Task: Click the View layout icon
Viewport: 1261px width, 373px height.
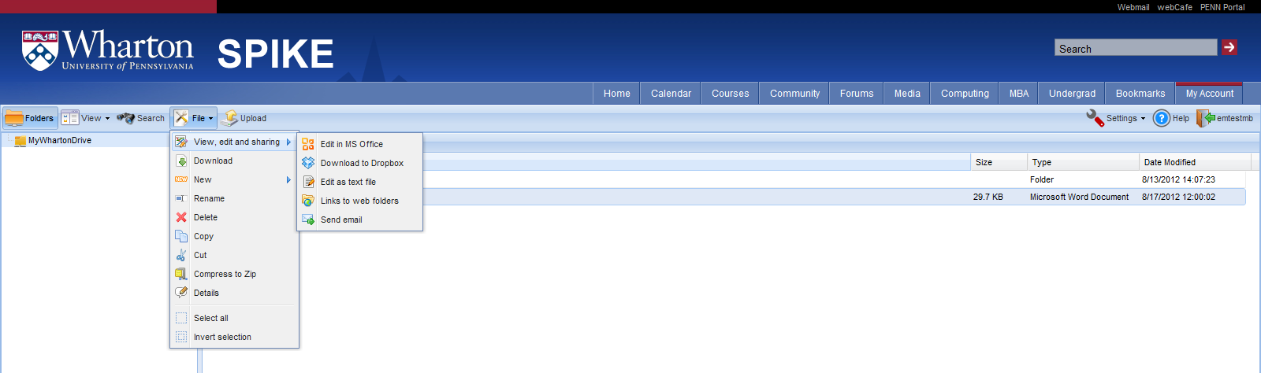Action: pyautogui.click(x=70, y=118)
